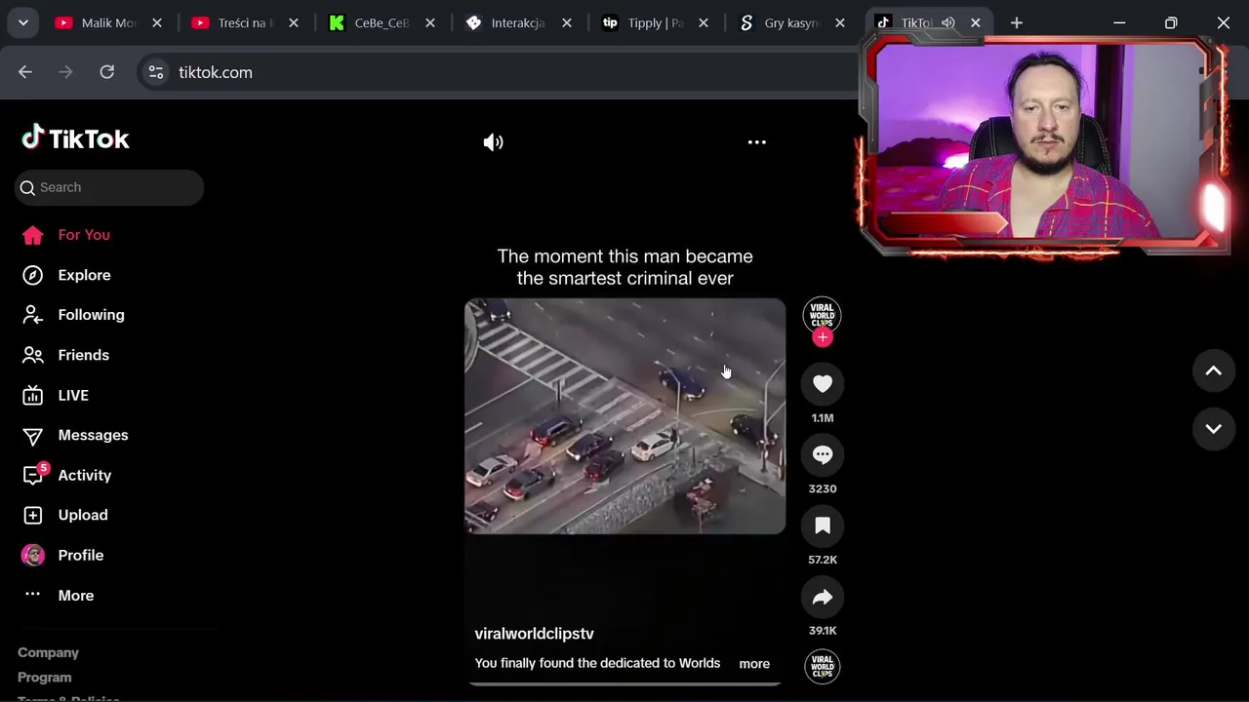Save the video with the bookmark icon

click(823, 526)
